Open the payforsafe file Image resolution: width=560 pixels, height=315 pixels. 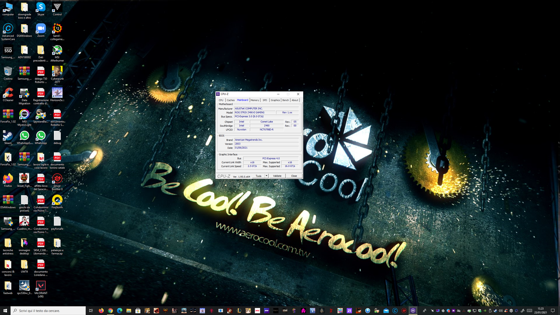click(57, 224)
